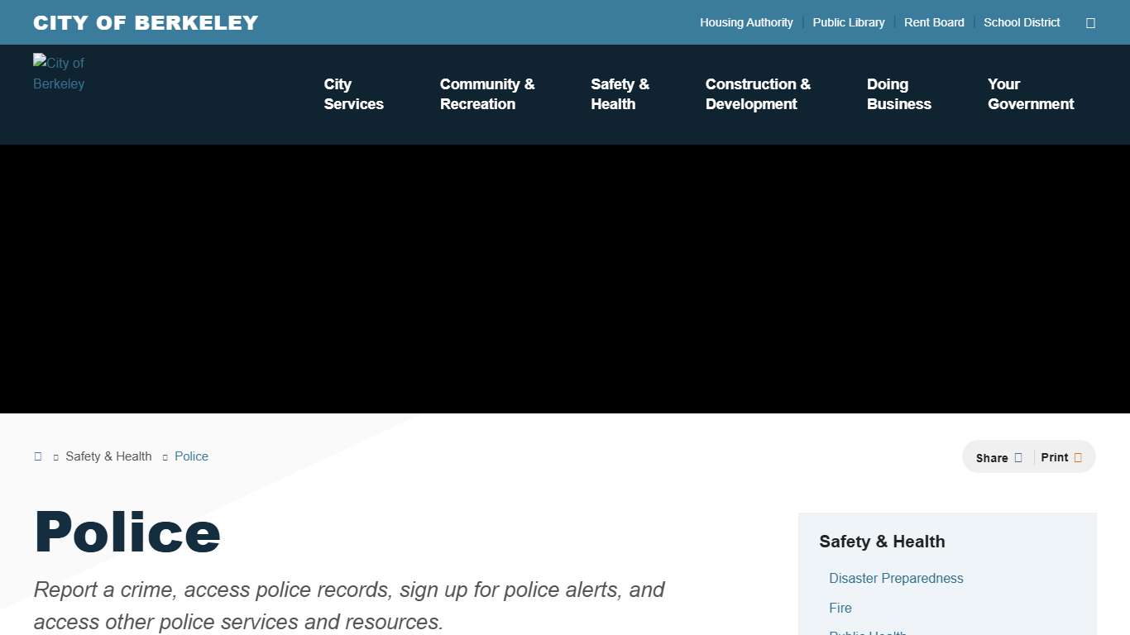This screenshot has height=635, width=1130.
Task: Open the Your Government navigation dropdown
Action: pos(1031,93)
